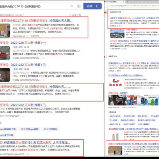Select related search app官方下载
Image resolution: width=159 pixels, height=159 pixels.
pos(7,135)
